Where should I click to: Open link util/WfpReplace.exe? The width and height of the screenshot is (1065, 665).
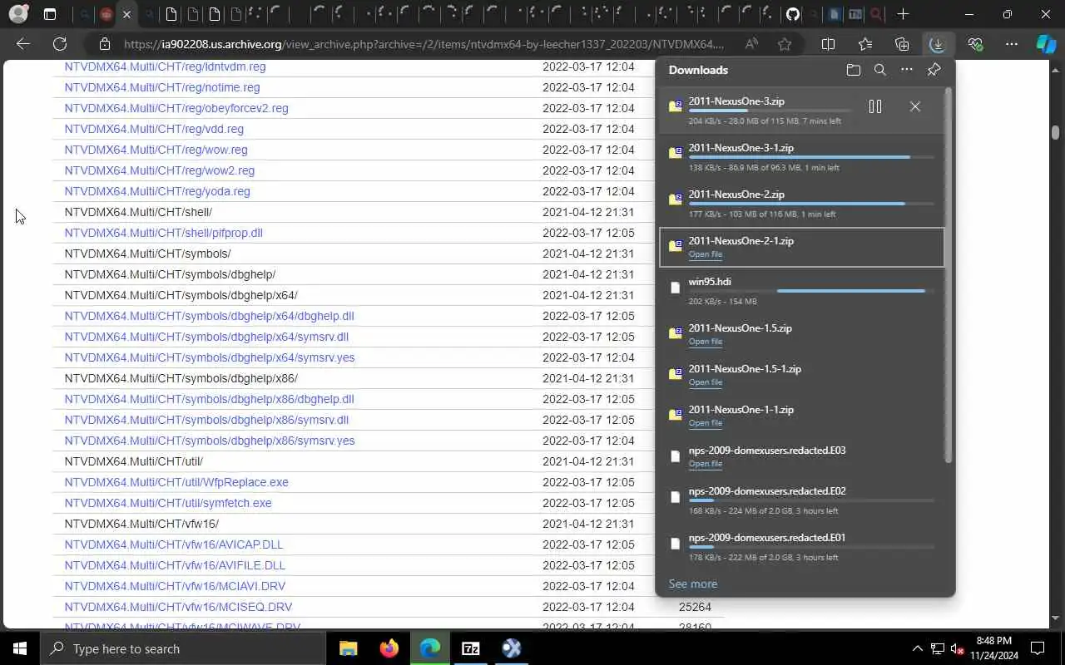click(176, 482)
